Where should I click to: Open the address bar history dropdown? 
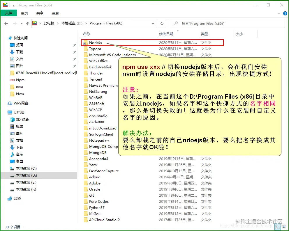point(153,23)
